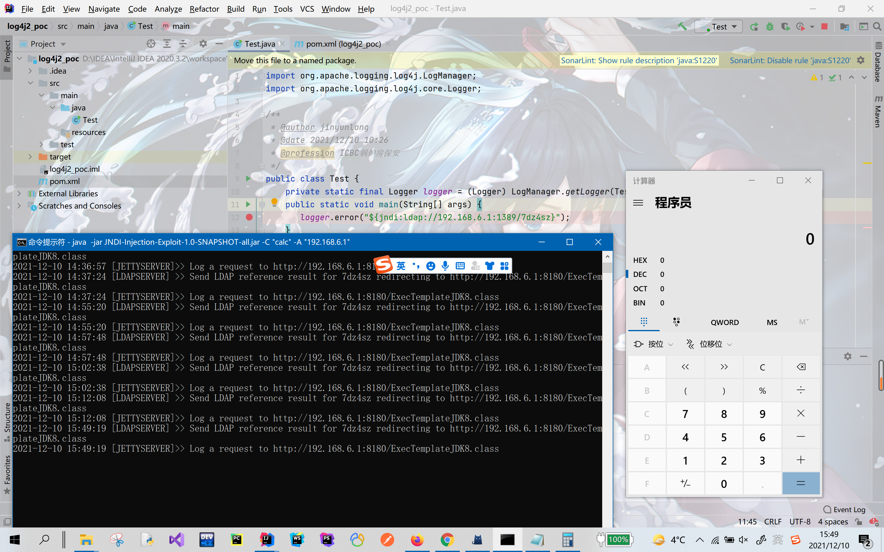Open Sogou input emoji icon
This screenshot has width=884, height=552.
coord(431,266)
